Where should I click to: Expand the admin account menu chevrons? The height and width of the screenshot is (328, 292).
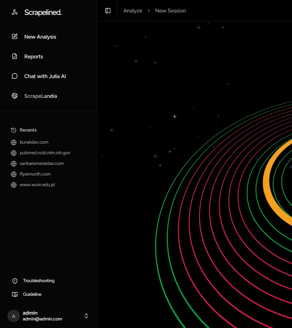tap(86, 316)
